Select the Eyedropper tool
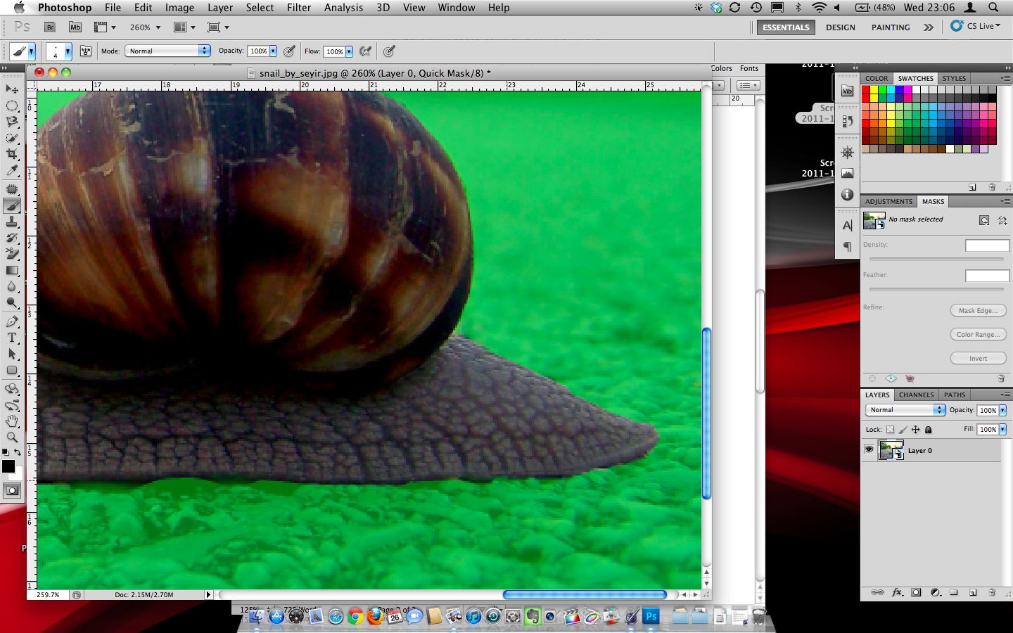Screen dimensions: 1013x633 coord(12,171)
